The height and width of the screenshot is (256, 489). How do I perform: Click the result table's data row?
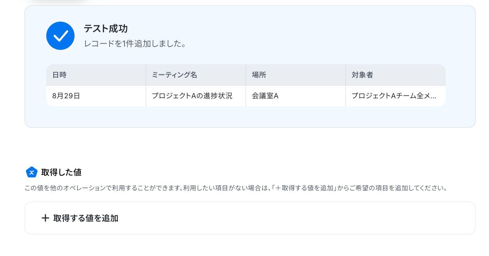(x=246, y=96)
